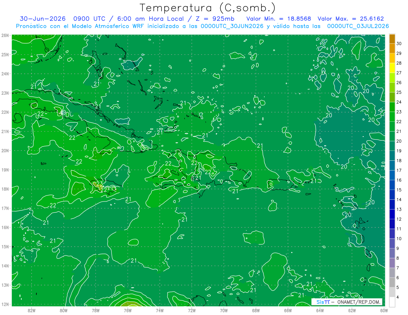Click colorbar swatch between 29 and 30
This screenshot has height=315, width=408.
click(392, 48)
